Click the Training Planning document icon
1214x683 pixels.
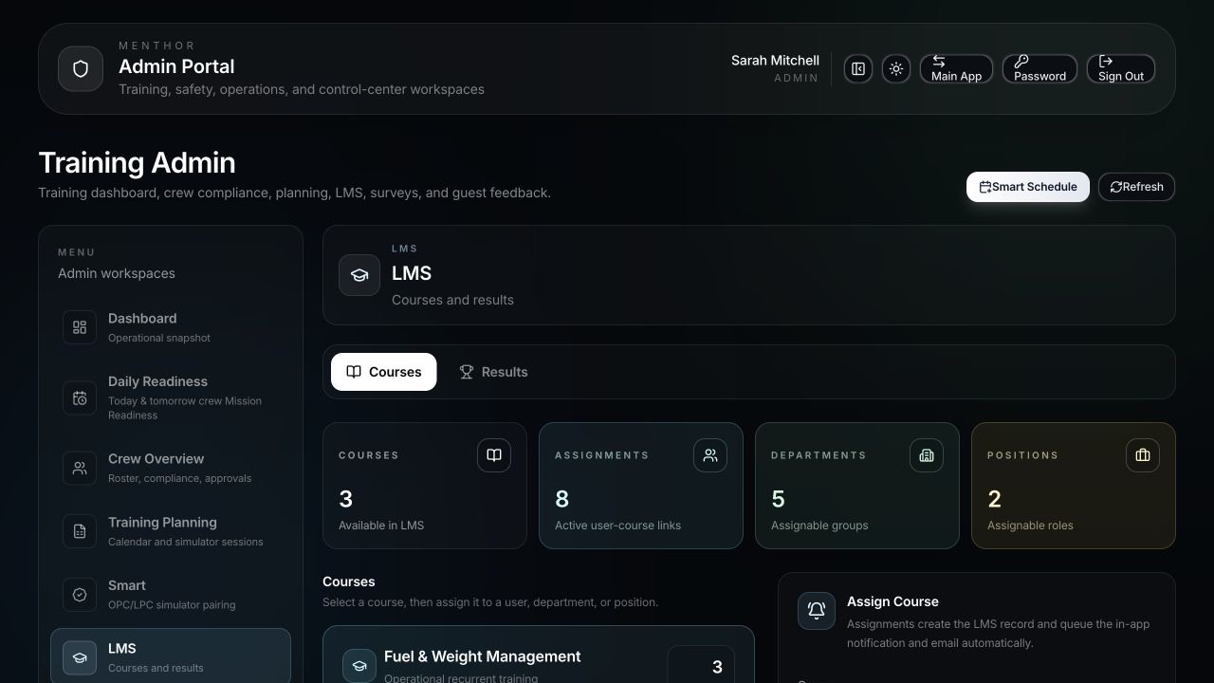point(80,531)
